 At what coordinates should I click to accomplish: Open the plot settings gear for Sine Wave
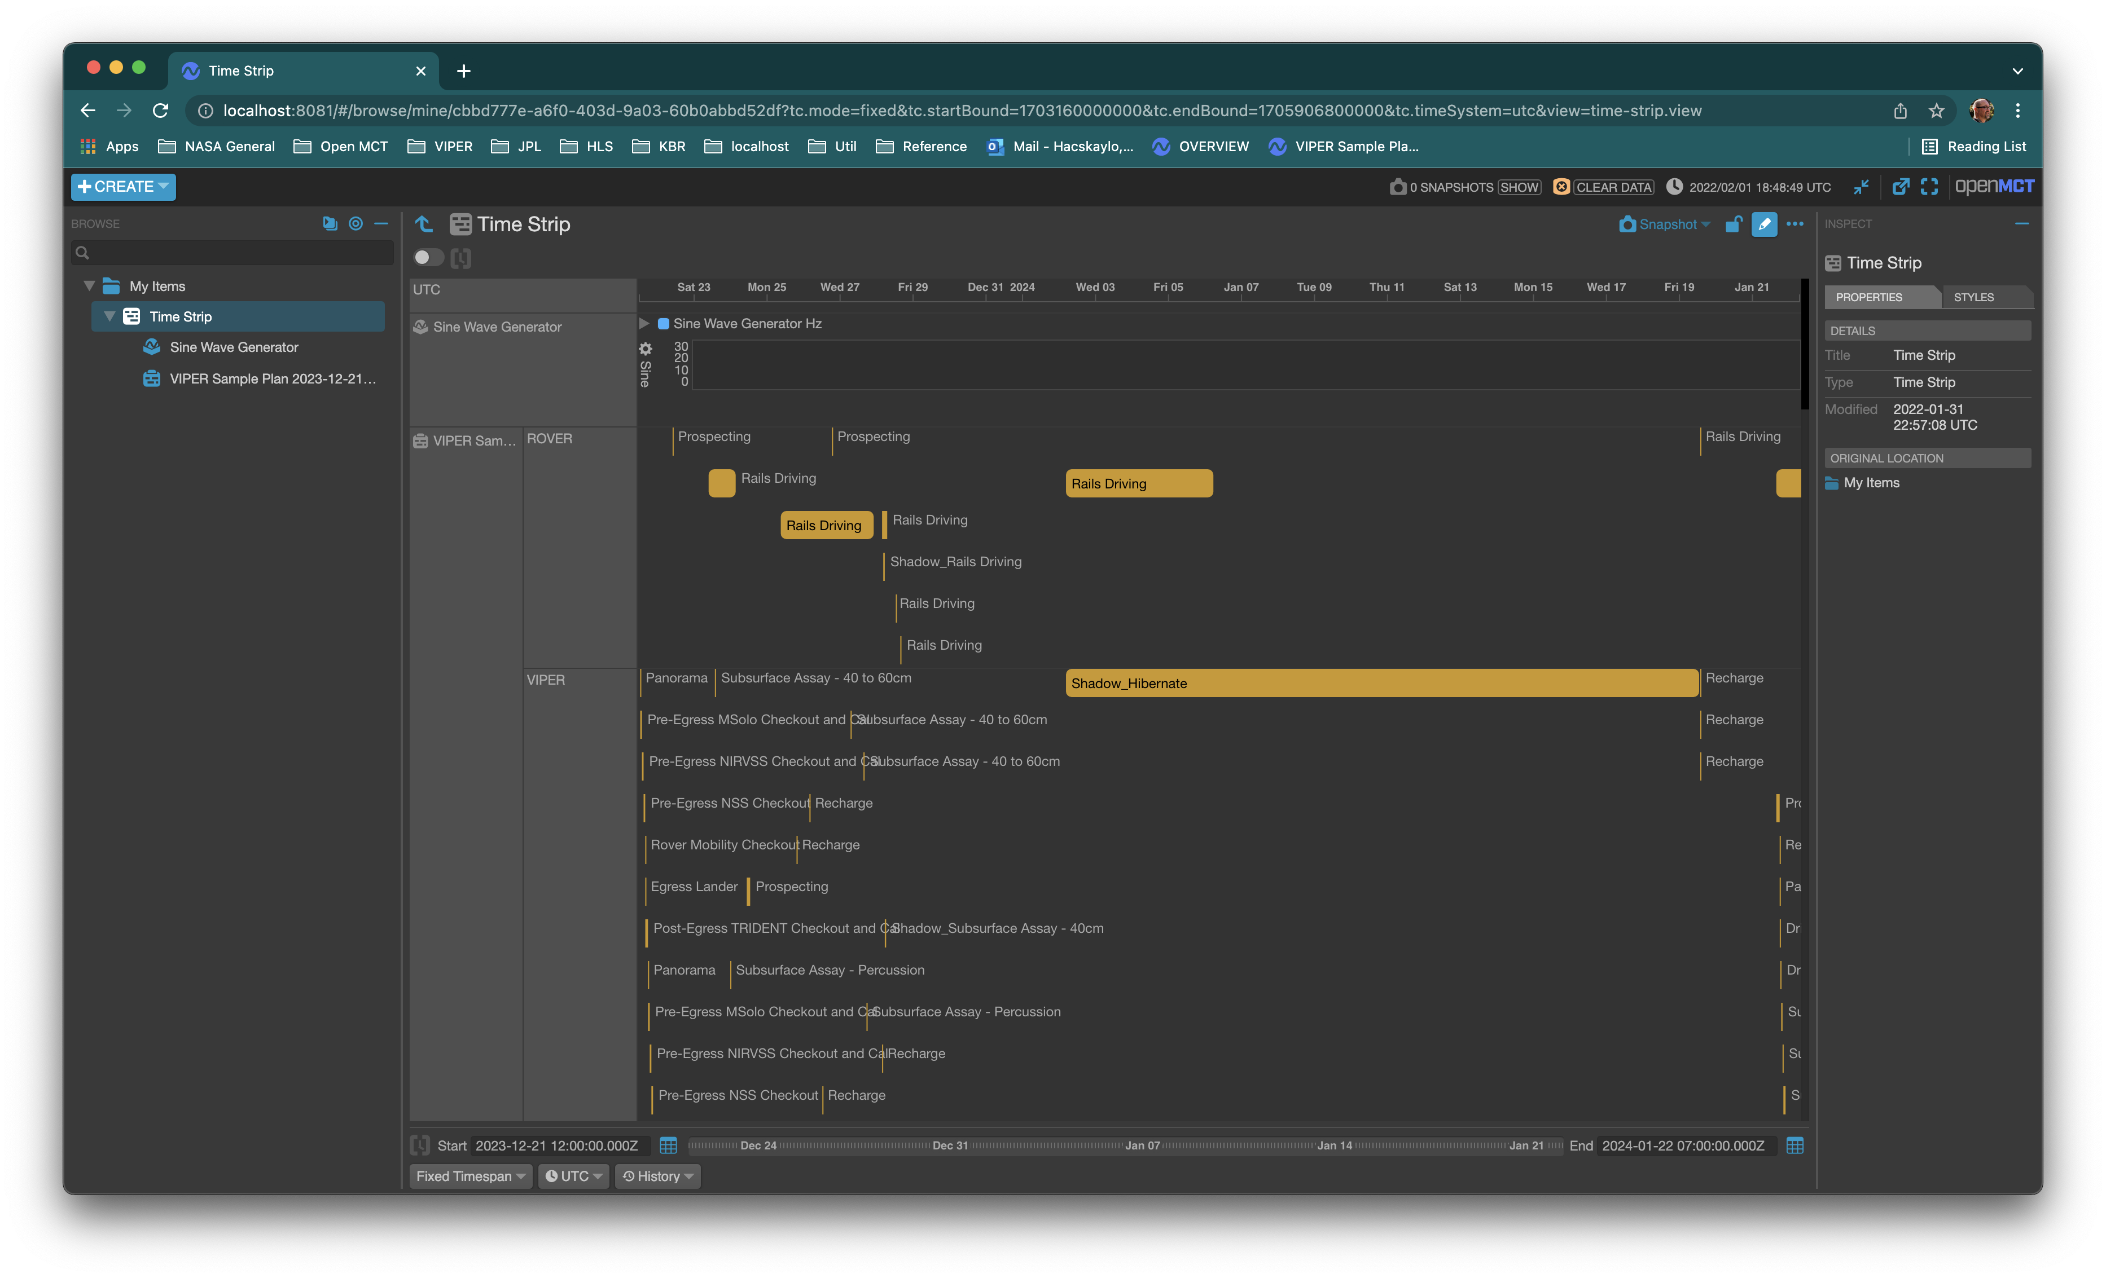[646, 350]
